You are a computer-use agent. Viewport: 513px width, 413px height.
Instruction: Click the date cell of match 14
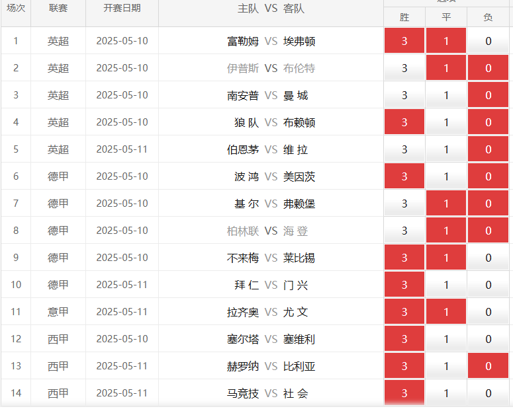coord(122,393)
